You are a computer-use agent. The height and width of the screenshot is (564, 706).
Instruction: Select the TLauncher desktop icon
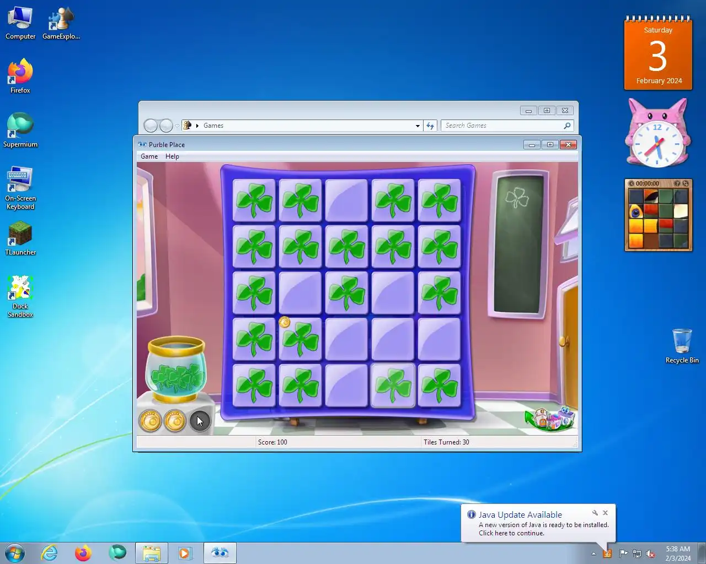tap(20, 238)
